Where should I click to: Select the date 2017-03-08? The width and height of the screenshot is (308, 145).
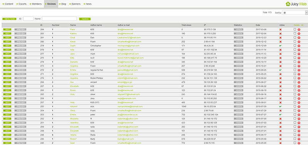[x=261, y=30]
